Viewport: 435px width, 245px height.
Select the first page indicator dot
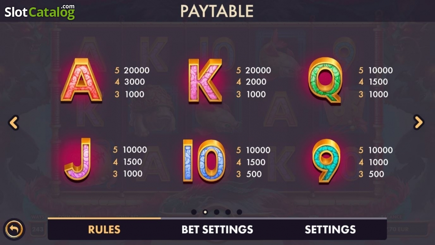pyautogui.click(x=194, y=212)
